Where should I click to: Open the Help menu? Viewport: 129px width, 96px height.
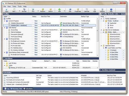(x=25, y=6)
